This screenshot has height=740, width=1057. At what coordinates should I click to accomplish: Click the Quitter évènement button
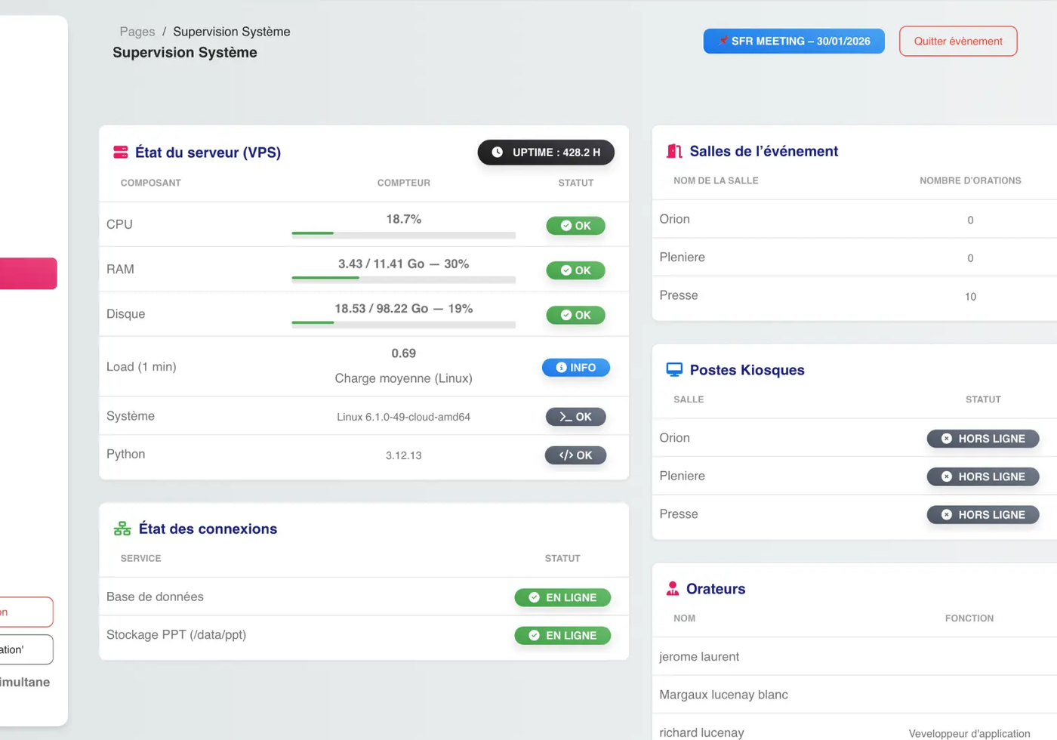coord(958,41)
